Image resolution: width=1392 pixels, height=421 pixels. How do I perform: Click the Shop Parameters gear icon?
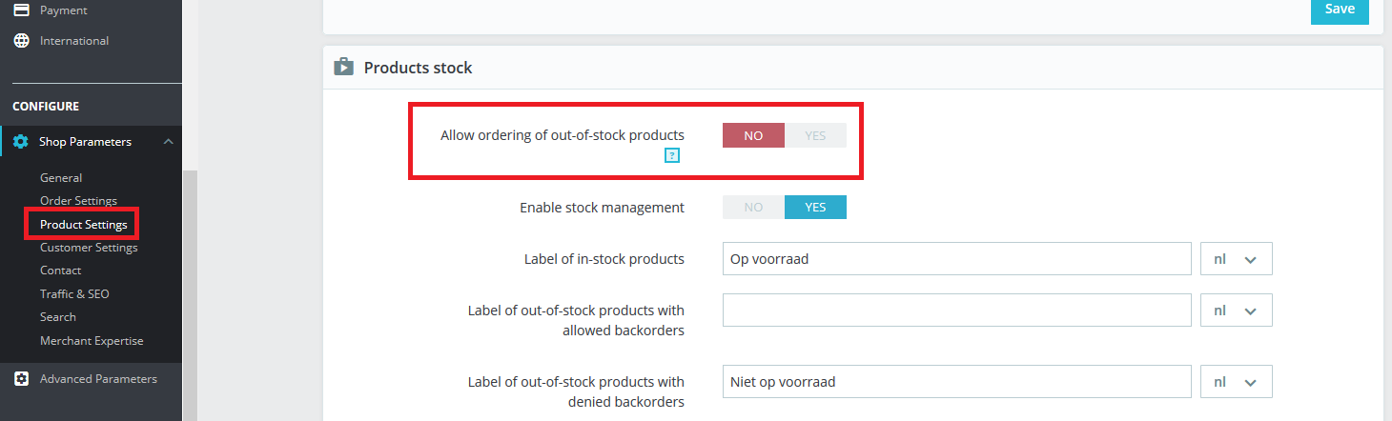21,142
